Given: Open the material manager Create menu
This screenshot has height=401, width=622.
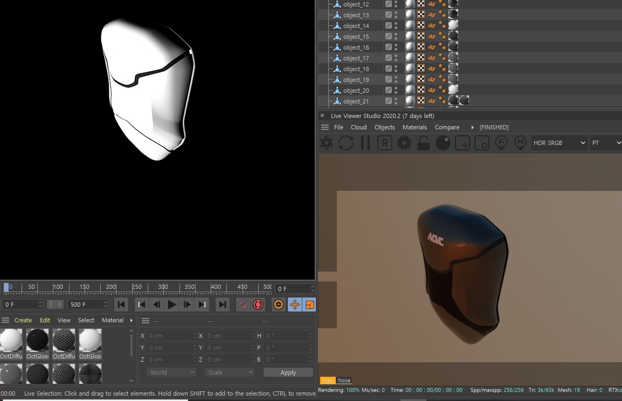Looking at the screenshot, I should coord(23,320).
